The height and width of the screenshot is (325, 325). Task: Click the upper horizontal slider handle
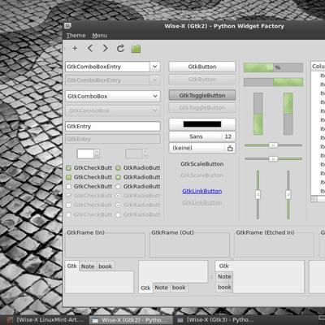pos(273,145)
